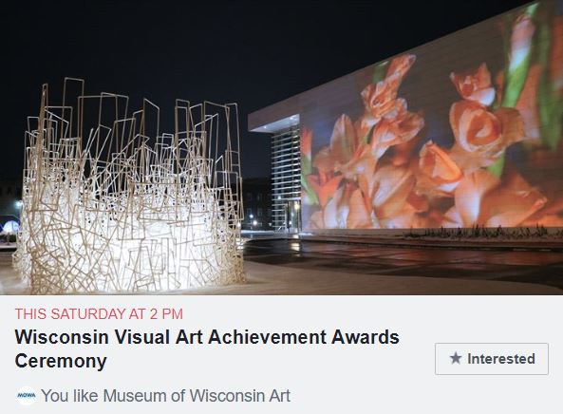Click the red THIS SATURDAY date line
The image size is (563, 414).
pyautogui.click(x=99, y=313)
